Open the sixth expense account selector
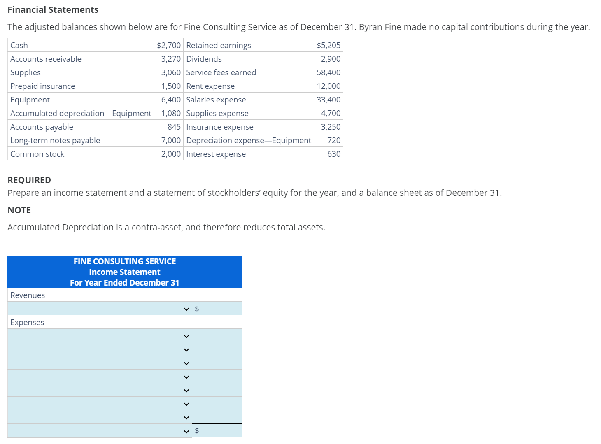The width and height of the screenshot is (601, 444). point(186,404)
